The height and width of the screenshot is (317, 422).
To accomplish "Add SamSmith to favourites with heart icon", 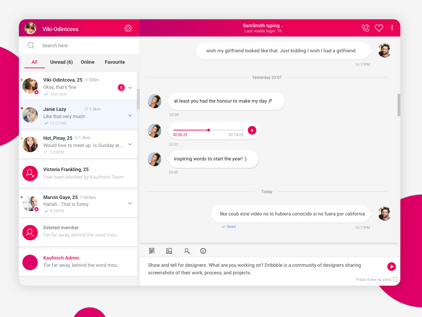I will (379, 28).
